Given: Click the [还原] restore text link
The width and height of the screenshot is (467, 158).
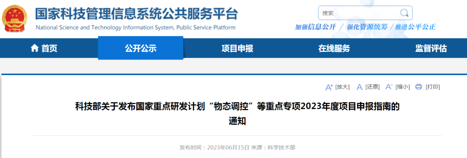Looking at the screenshot, I should pyautogui.click(x=372, y=87).
